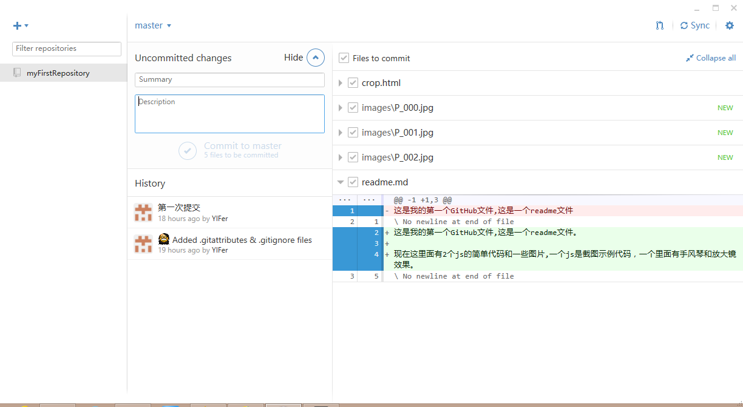Click the commit checkmark circle icon
743x407 pixels.
click(188, 150)
